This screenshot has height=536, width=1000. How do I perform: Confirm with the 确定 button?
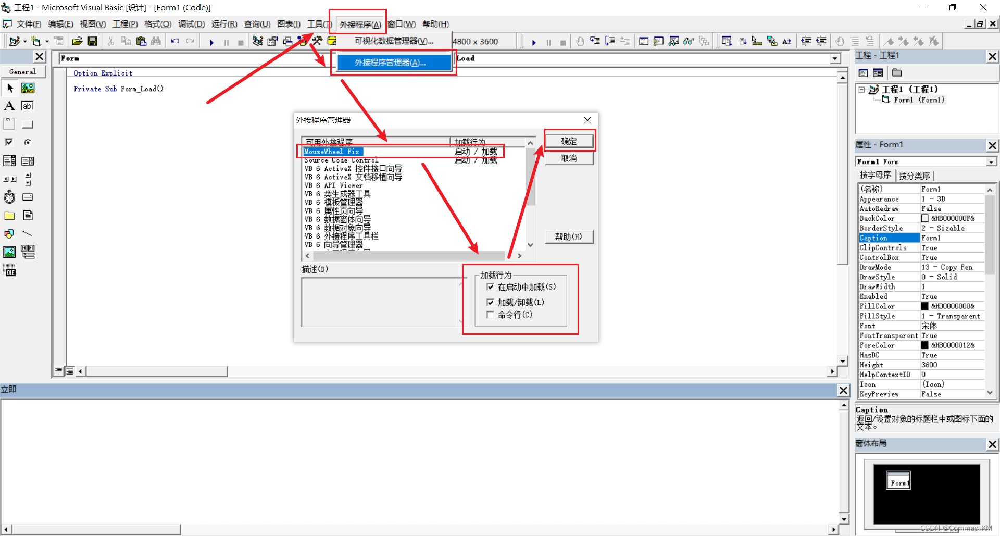[569, 141]
